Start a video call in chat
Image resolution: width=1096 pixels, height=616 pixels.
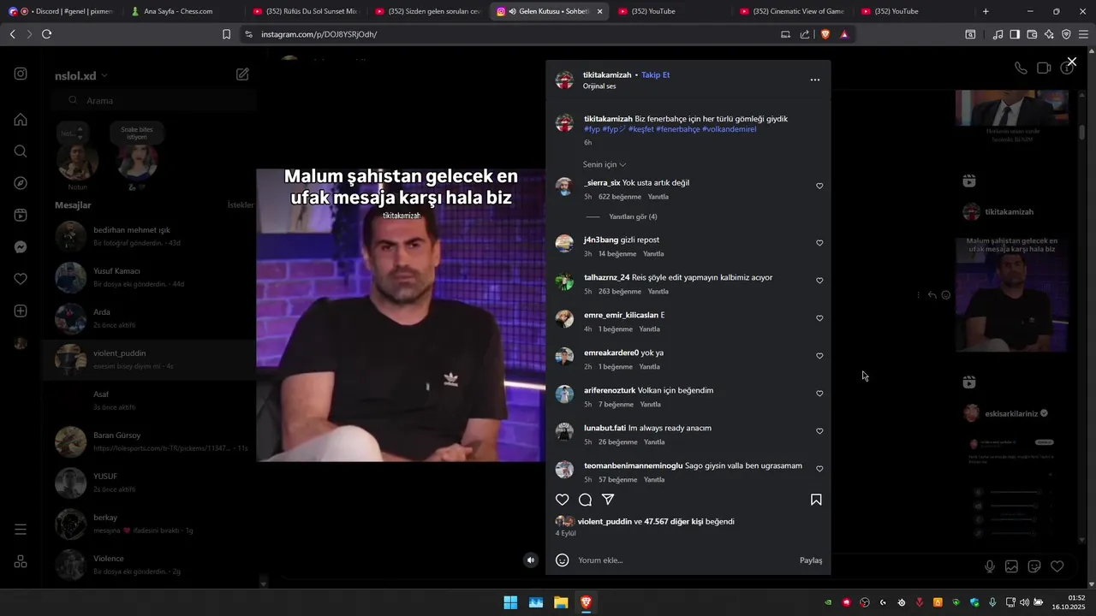pyautogui.click(x=1044, y=68)
